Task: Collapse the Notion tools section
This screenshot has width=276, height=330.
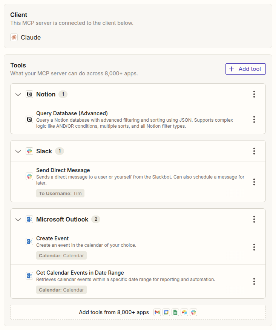Action: coord(18,94)
